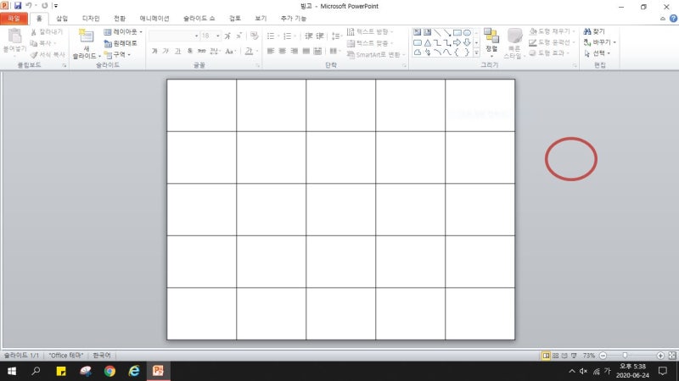Screen dimensions: 679x381
Task: Switch to Slide Sorter view
Action: 556,355
